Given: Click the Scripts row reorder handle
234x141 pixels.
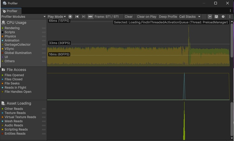Looking at the screenshot, I should coord(44,32).
